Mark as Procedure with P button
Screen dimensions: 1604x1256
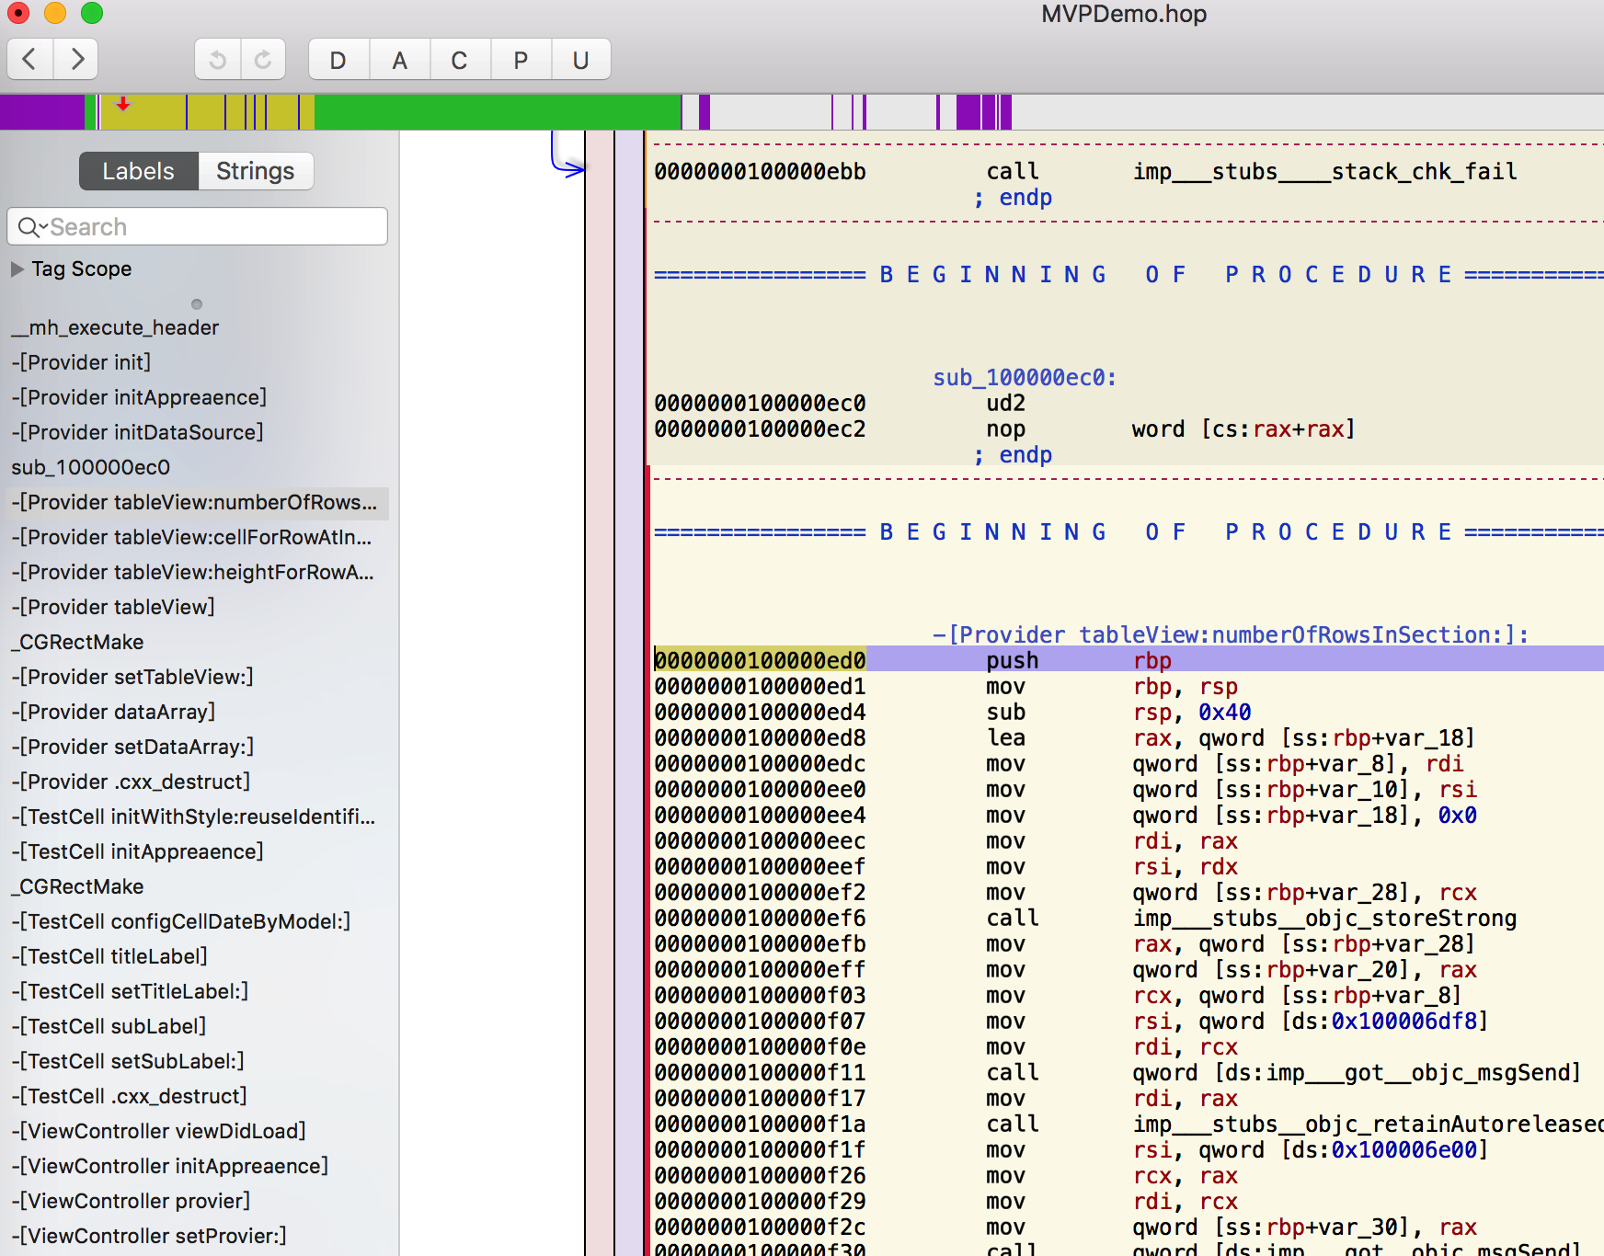tap(521, 61)
